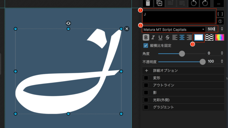Click the bottom-left resize handle of selection
228x128 pixels.
point(16,114)
